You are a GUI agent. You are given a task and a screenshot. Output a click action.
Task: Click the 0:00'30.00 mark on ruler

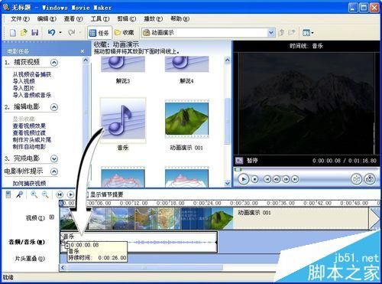[x=244, y=203]
